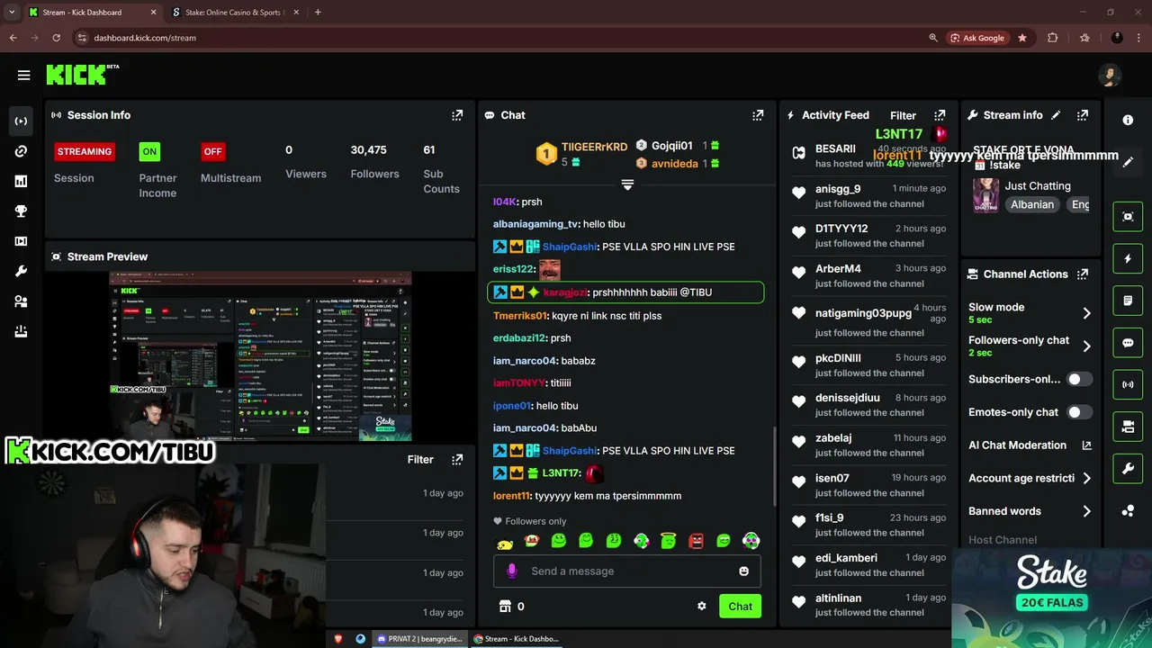Toggle chat bubble widget in right rail
The image size is (1152, 648).
coord(1128,343)
